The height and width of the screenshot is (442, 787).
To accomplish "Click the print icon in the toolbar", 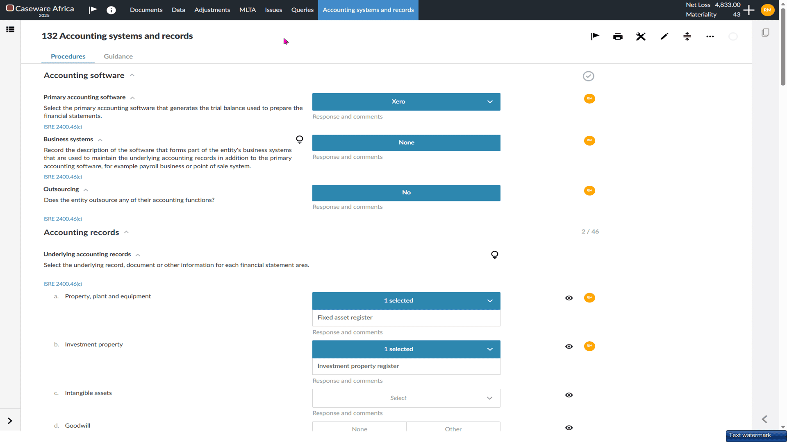I will tap(618, 36).
